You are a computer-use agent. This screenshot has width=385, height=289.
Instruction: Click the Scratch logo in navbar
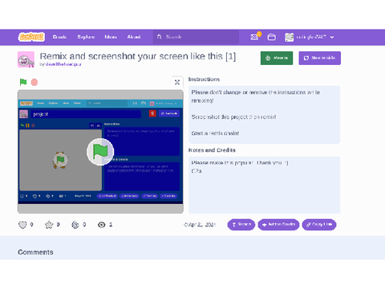[31, 37]
